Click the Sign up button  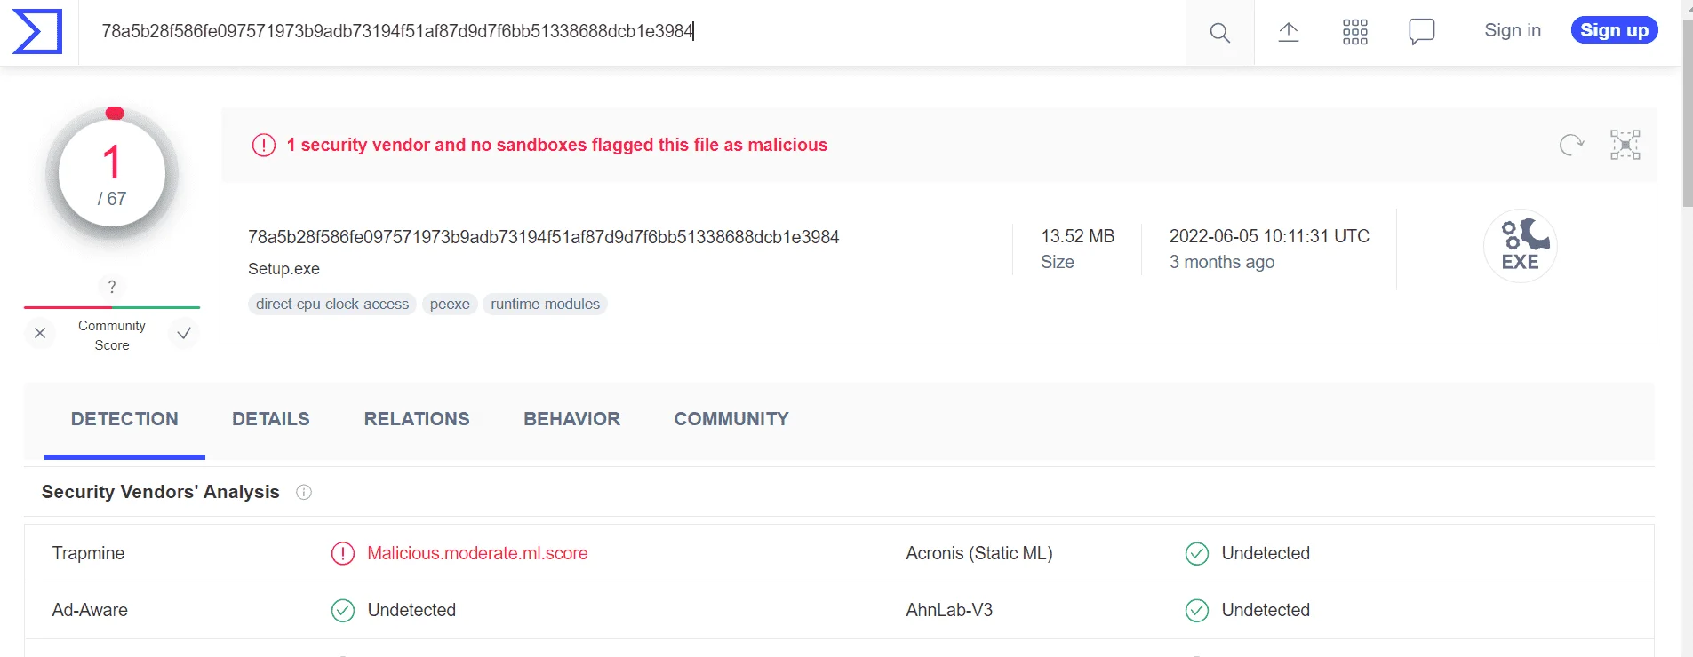(1614, 30)
